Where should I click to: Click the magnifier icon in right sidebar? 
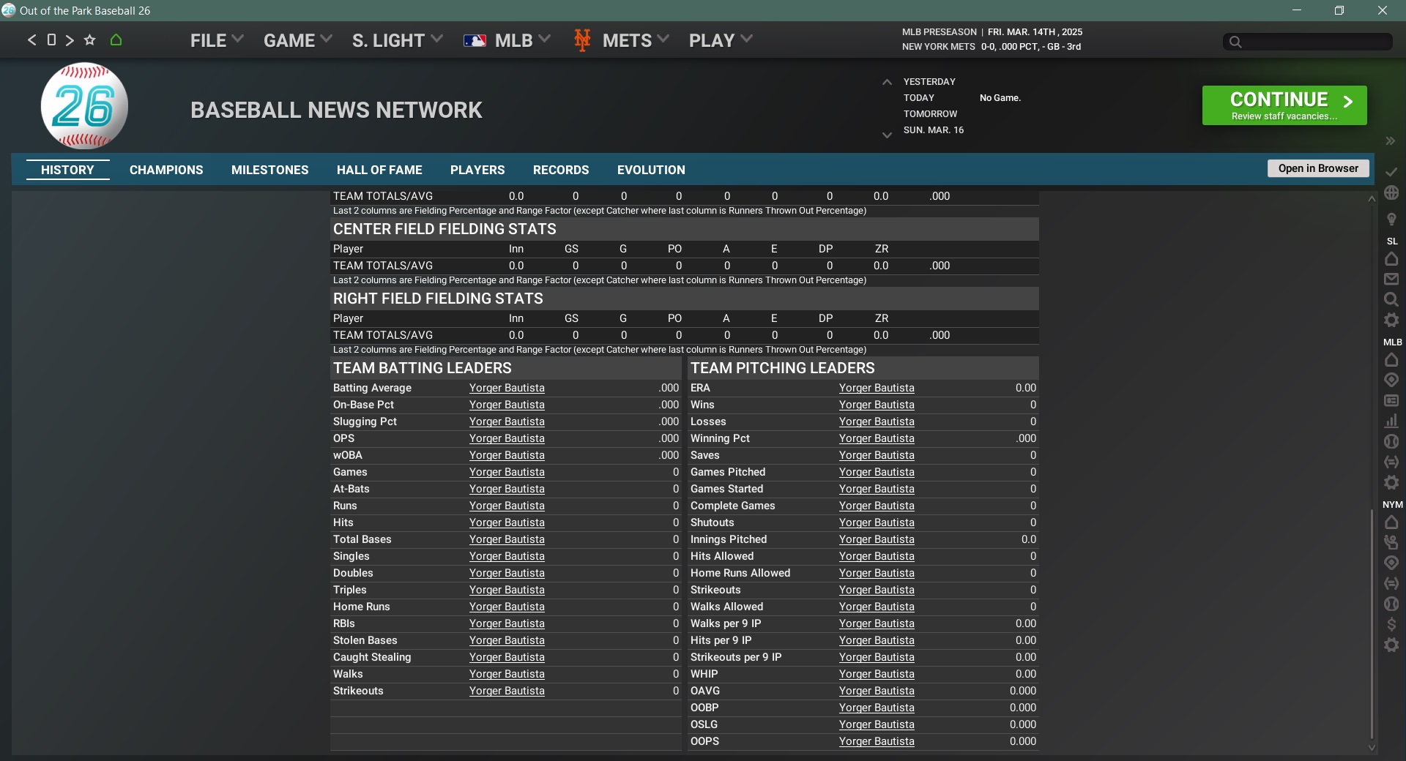click(1391, 300)
